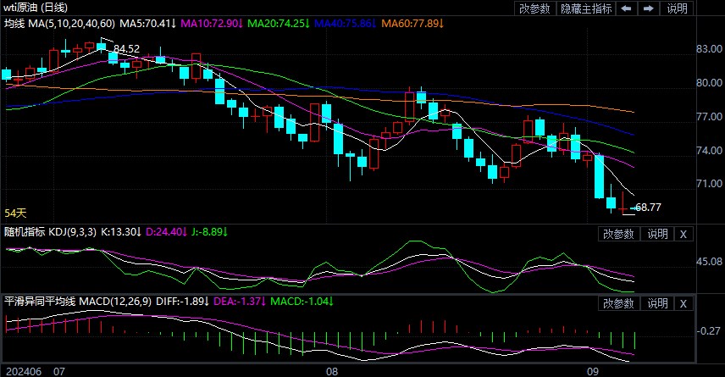
Task: Select the MACD:-1.04 value
Action: coord(302,302)
